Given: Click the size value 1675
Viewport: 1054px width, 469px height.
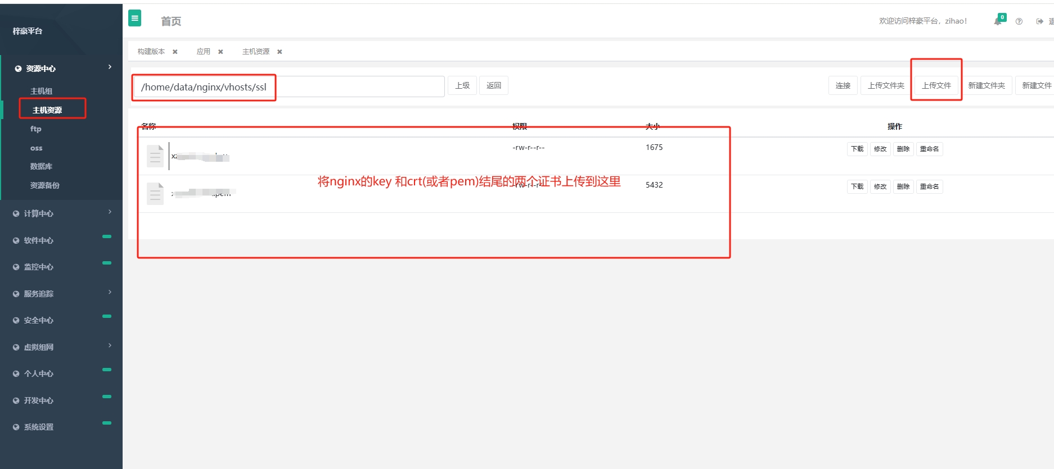Looking at the screenshot, I should click(654, 147).
